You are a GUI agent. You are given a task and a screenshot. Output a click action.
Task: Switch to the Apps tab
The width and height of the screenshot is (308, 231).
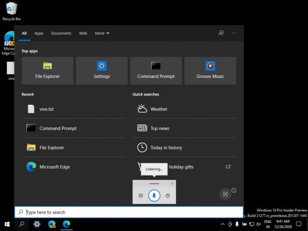tap(39, 33)
